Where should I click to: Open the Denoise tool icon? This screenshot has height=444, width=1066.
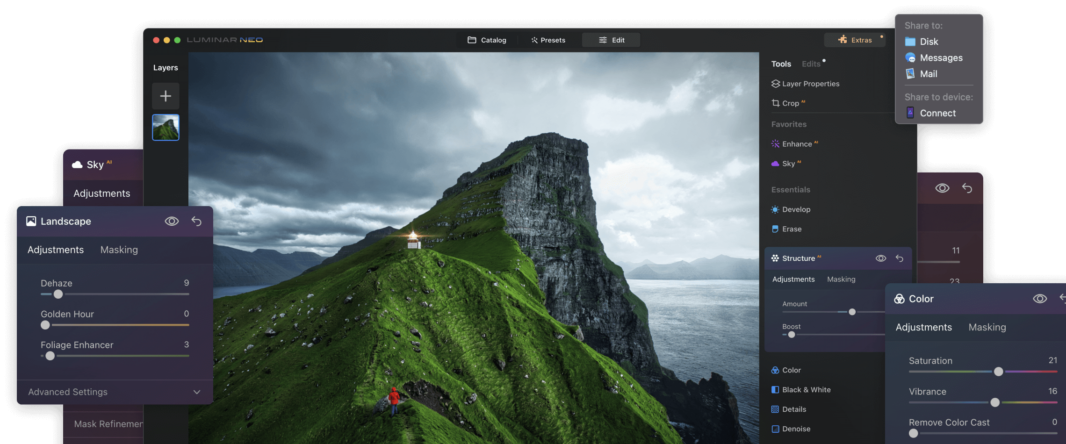(x=775, y=429)
